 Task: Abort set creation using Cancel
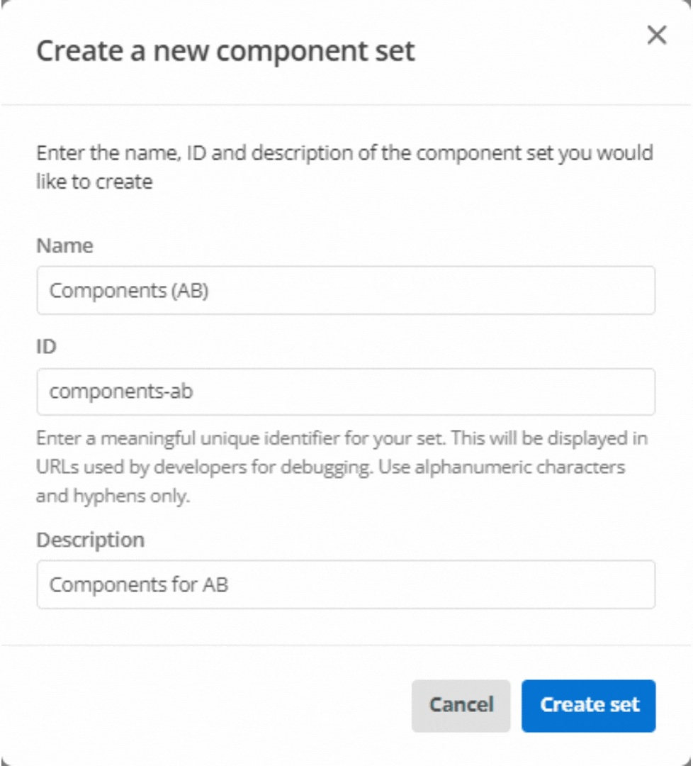click(461, 705)
